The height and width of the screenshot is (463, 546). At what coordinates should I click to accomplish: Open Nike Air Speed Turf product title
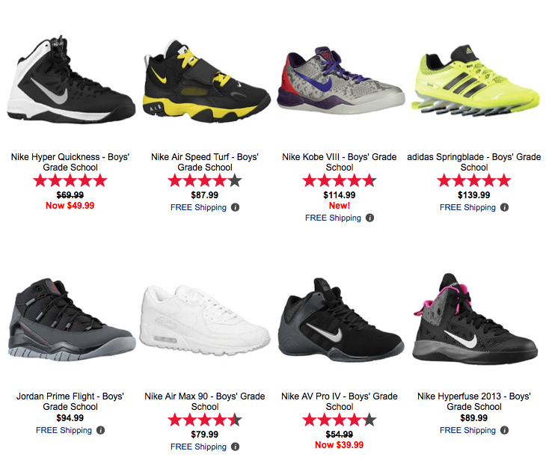[205, 162]
